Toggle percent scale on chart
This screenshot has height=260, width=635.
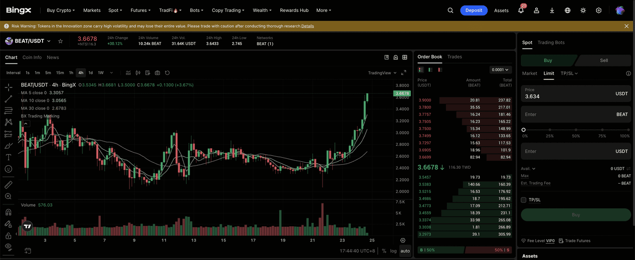click(384, 251)
